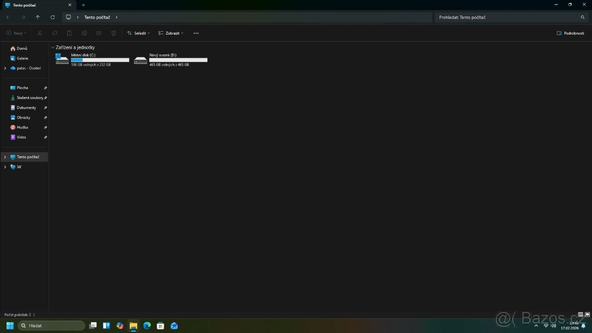Screen dimensions: 592x333
Task: Unpin Videa from the sidebar
Action: (x=45, y=137)
